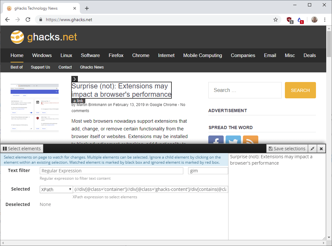This screenshot has height=246, width=332.
Task: Bookmark page with the star icon
Action: tap(276, 20)
